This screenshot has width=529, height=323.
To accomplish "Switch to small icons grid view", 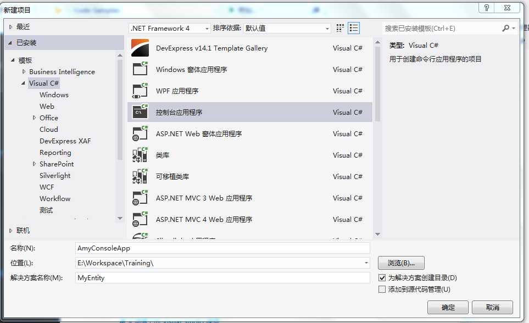I will pos(340,28).
